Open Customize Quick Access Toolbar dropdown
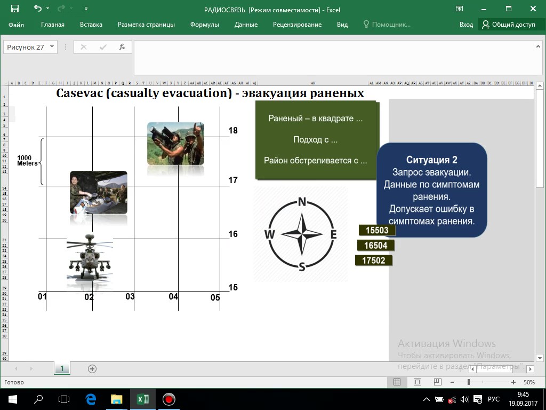The height and width of the screenshot is (410, 546). tap(86, 9)
